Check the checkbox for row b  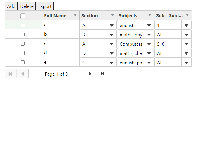pos(23,35)
